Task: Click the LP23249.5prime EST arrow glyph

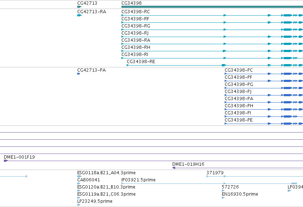Action: tap(79, 205)
